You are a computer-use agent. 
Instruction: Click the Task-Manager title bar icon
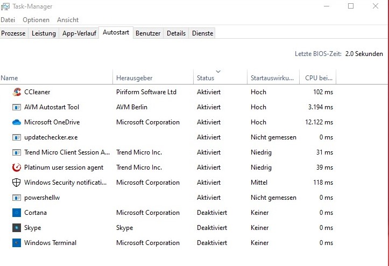(5, 6)
